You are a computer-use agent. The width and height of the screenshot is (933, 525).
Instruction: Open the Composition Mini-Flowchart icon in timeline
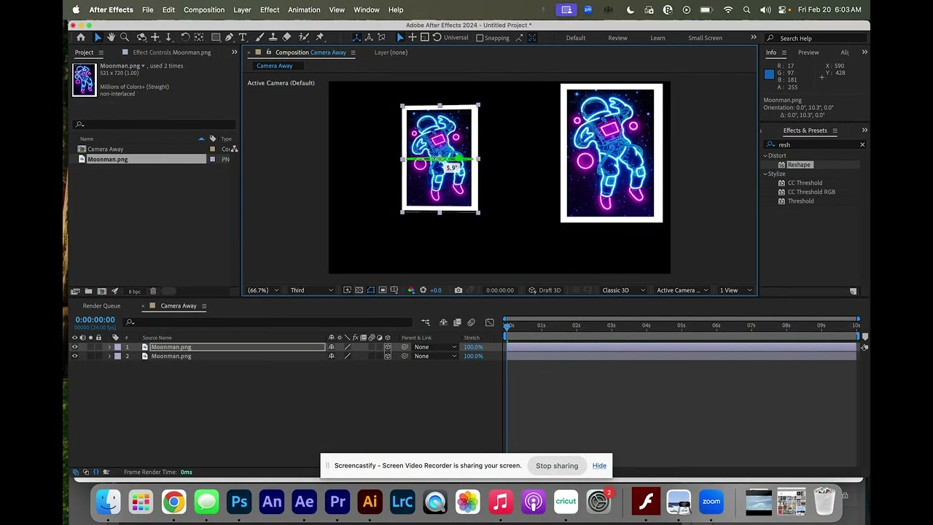pyautogui.click(x=426, y=322)
